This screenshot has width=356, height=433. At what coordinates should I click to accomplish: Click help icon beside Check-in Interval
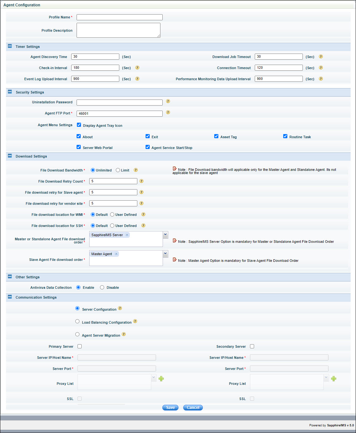pos(137,68)
